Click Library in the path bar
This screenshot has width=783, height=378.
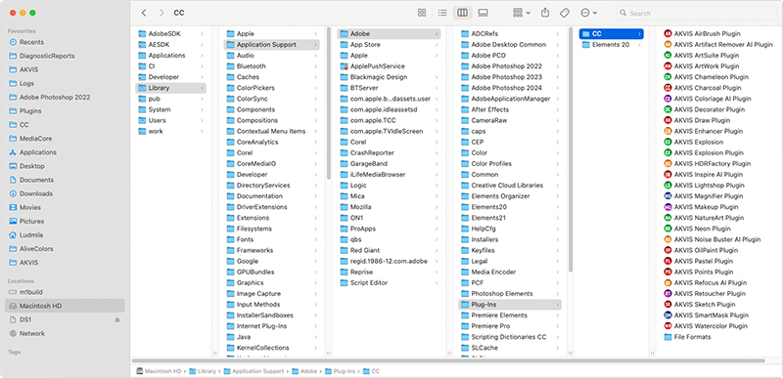(203, 371)
